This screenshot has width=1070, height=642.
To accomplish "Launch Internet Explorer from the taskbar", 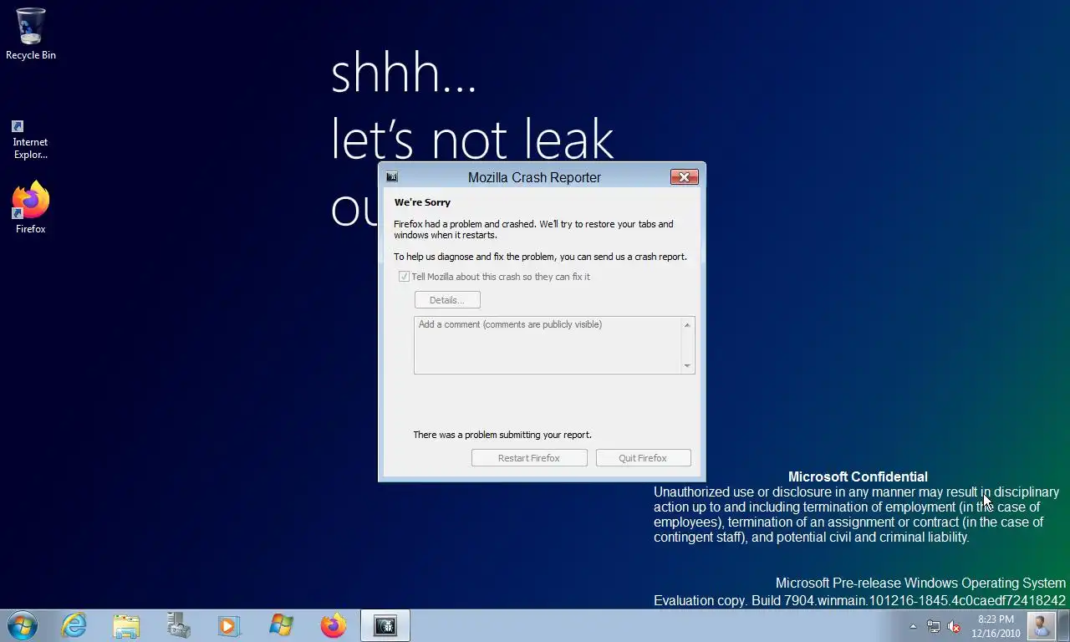I will (74, 625).
